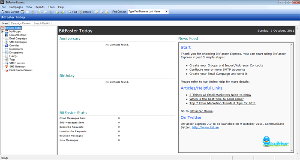
Task: Switch to the Main tab
Action: (x=5, y=23)
